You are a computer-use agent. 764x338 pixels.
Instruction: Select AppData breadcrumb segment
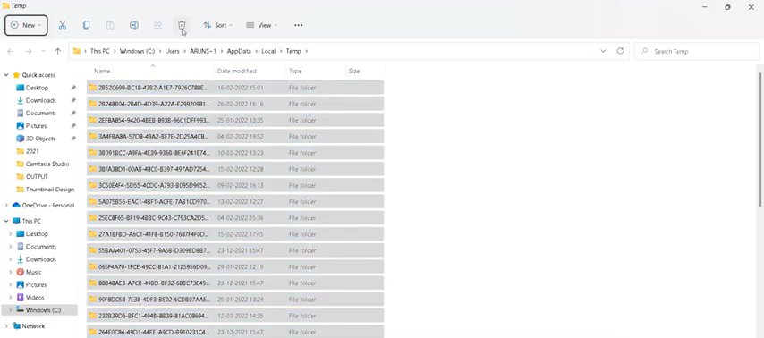point(239,51)
